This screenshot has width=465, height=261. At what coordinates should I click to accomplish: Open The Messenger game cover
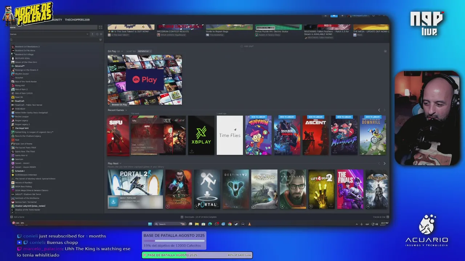344,135
